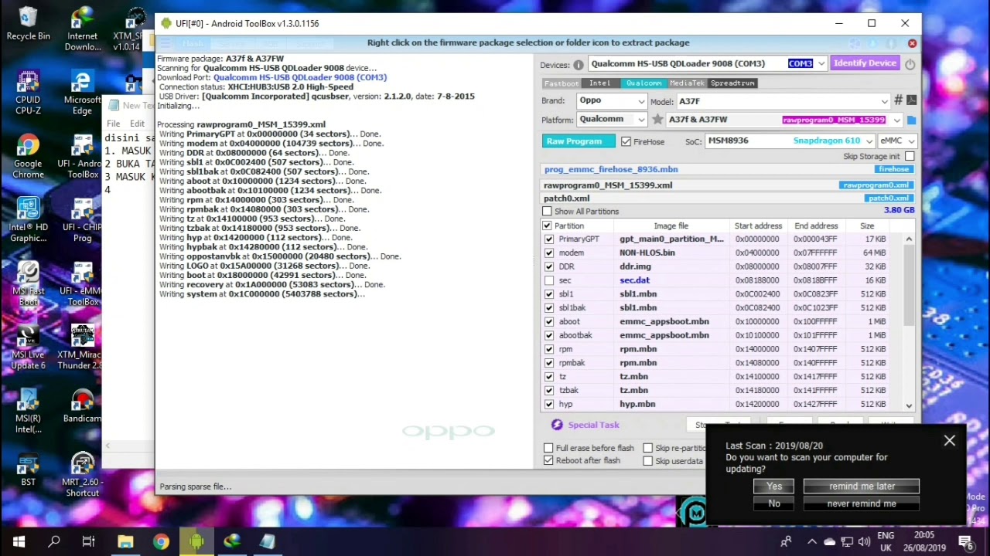Switch to the Qualcomm tab

(x=643, y=83)
